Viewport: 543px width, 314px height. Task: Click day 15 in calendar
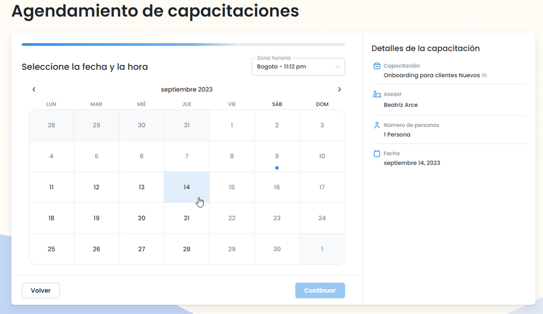pyautogui.click(x=232, y=187)
